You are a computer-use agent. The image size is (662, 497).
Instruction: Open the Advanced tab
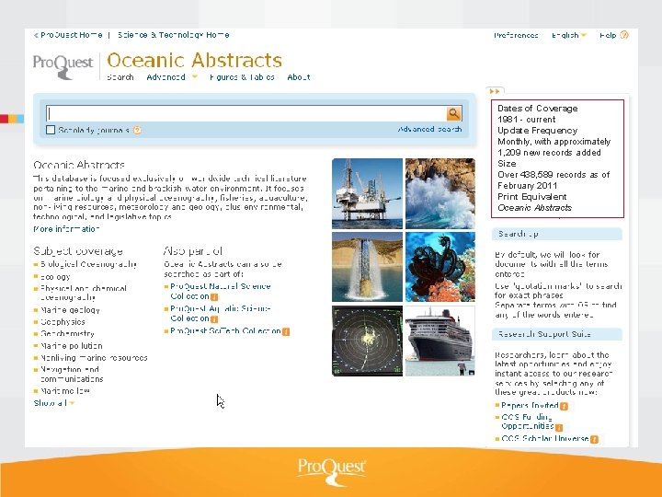[x=165, y=77]
